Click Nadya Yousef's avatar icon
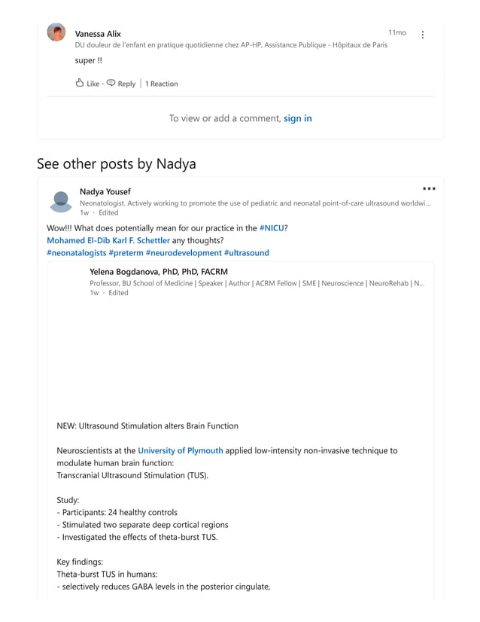 [x=60, y=201]
